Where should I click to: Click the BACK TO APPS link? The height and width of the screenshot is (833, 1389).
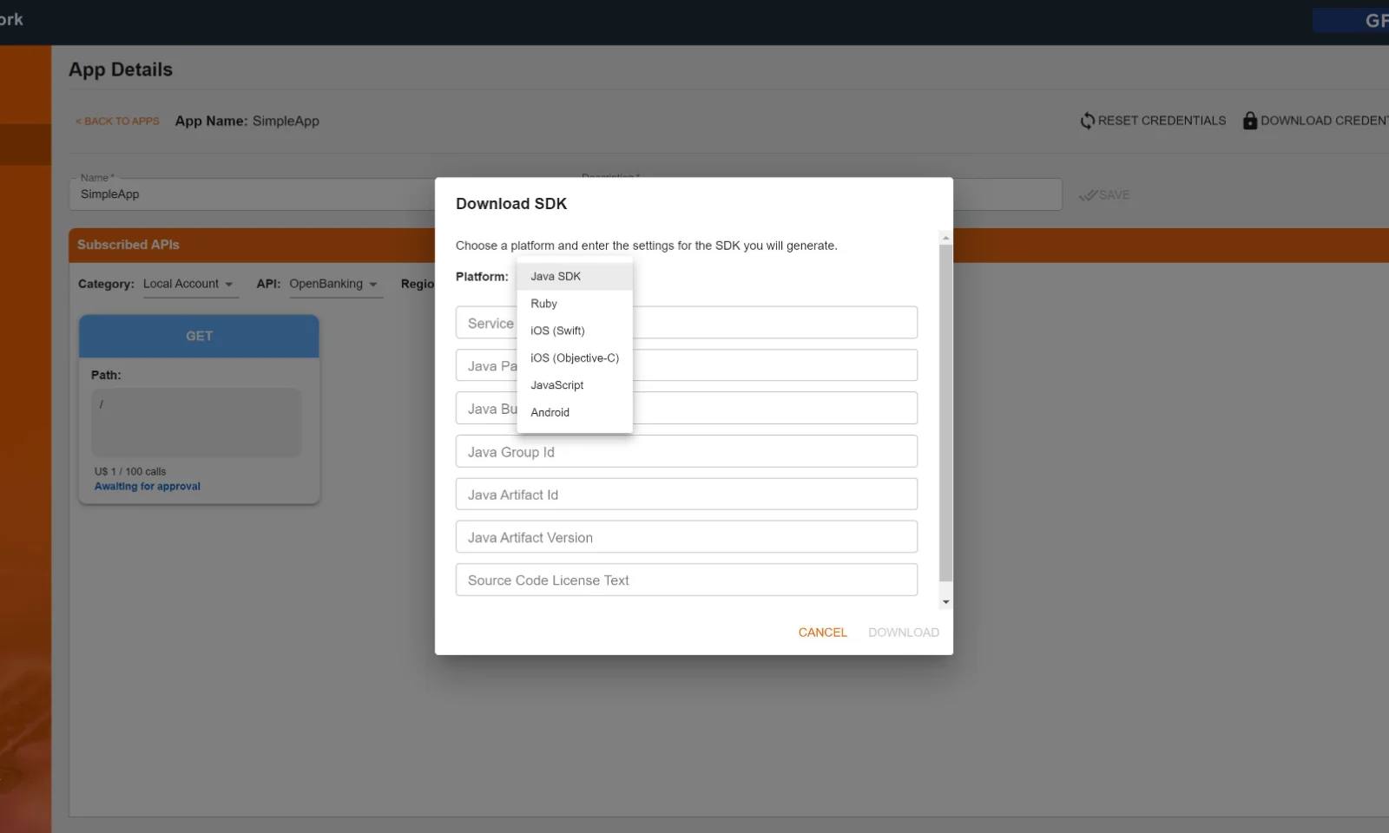(x=117, y=121)
